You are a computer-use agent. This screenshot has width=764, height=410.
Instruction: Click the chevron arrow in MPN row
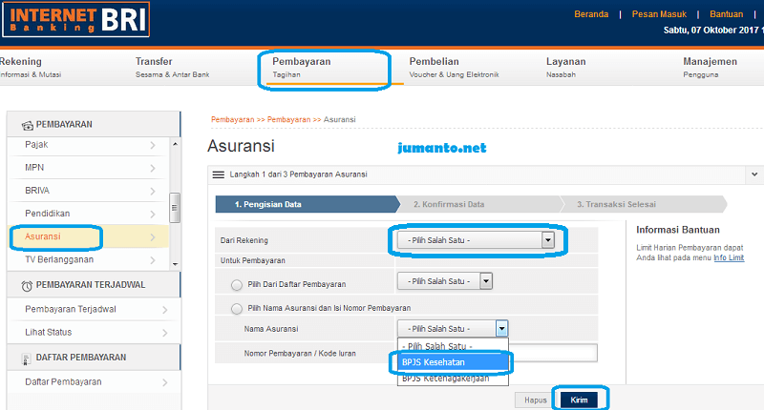[x=153, y=168]
